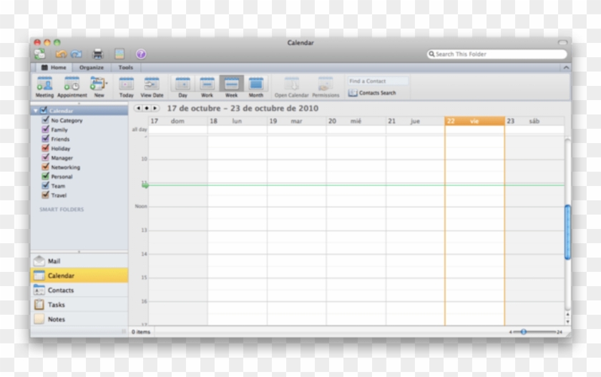Click the toolbar toggle pill in title bar
Viewport: 601px width, 377px height.
pos(562,42)
